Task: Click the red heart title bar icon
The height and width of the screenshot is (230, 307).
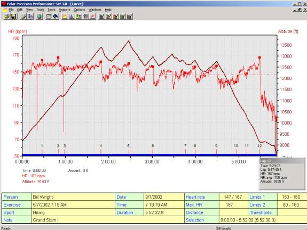Action: [x=4, y=4]
